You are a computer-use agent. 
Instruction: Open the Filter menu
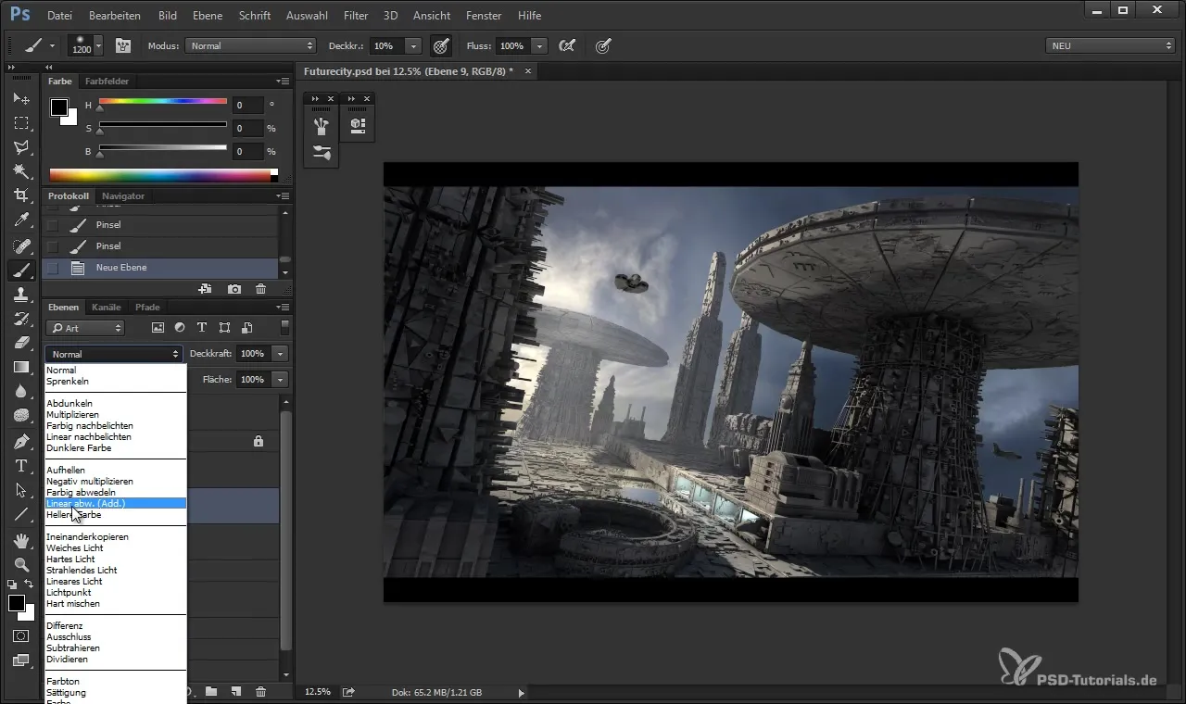(x=356, y=16)
